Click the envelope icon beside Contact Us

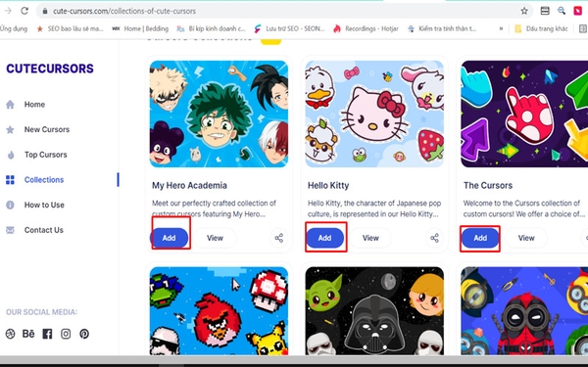click(10, 230)
